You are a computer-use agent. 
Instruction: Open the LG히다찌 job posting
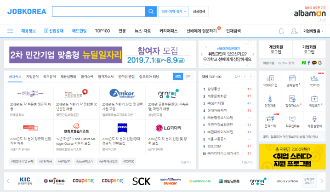(168, 137)
